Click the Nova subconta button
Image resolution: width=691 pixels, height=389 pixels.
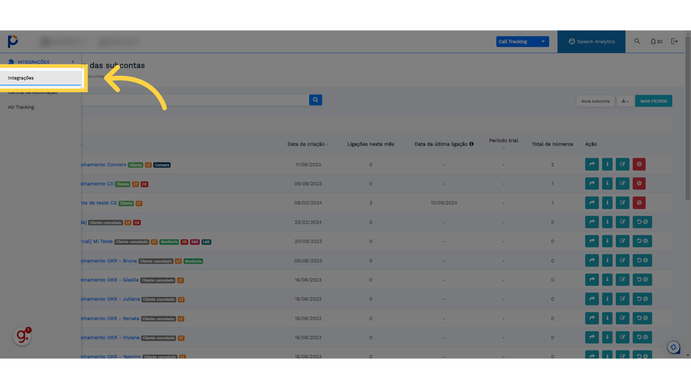595,101
